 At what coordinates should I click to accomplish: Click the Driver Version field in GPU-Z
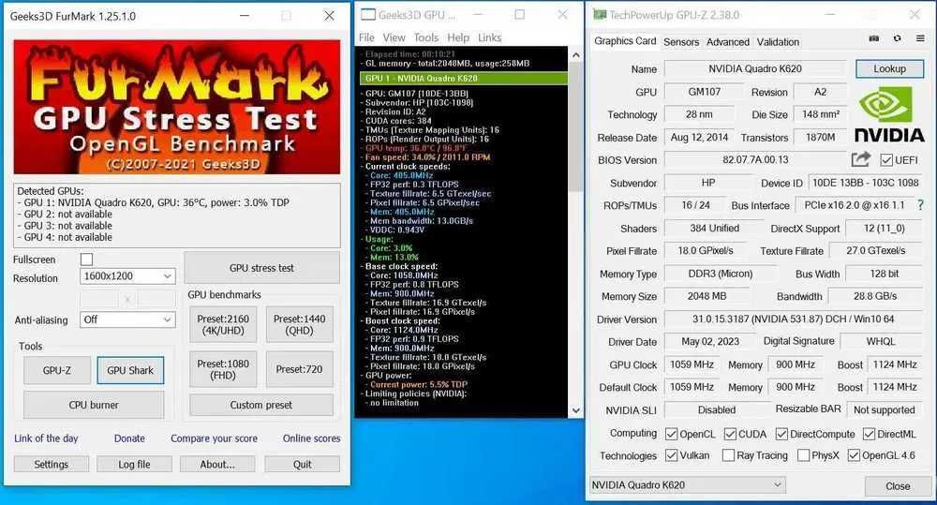click(793, 319)
